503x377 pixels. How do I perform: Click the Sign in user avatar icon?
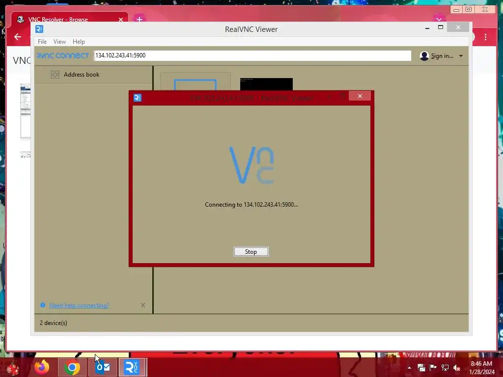[424, 56]
